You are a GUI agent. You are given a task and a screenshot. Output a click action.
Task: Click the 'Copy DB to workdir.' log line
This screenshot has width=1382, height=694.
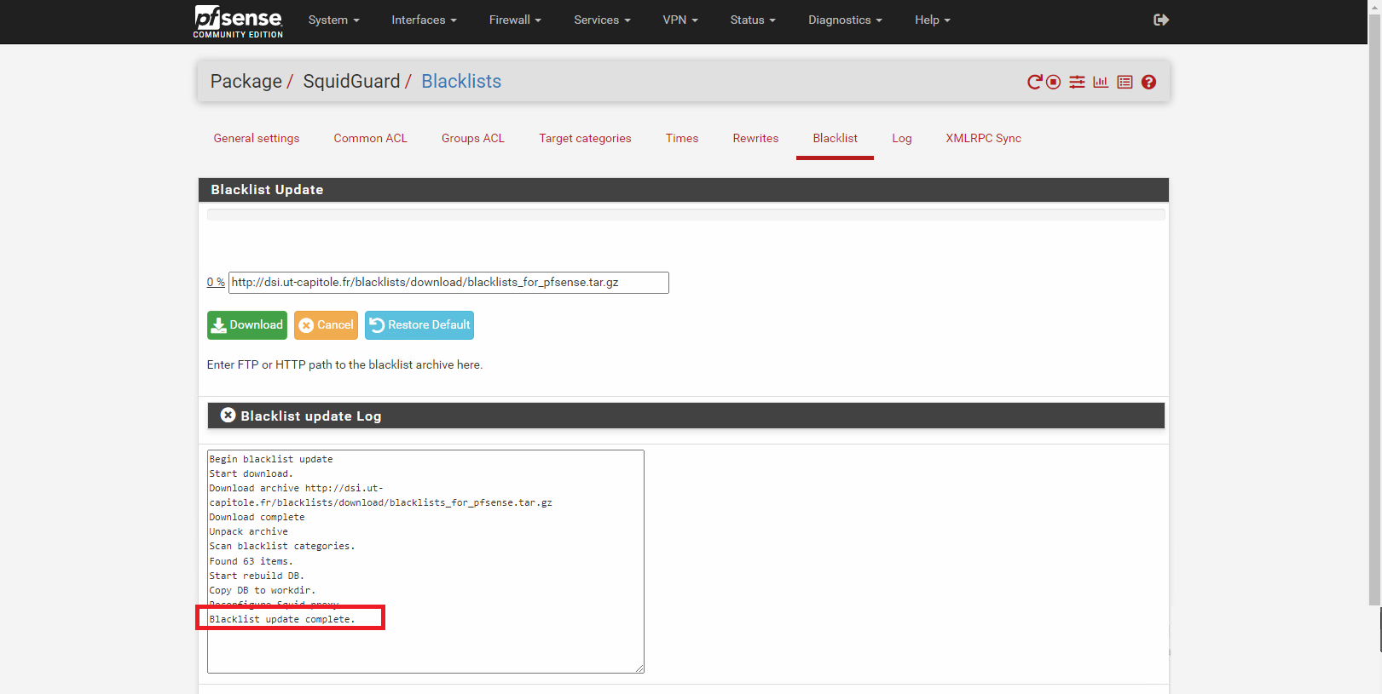(x=263, y=590)
